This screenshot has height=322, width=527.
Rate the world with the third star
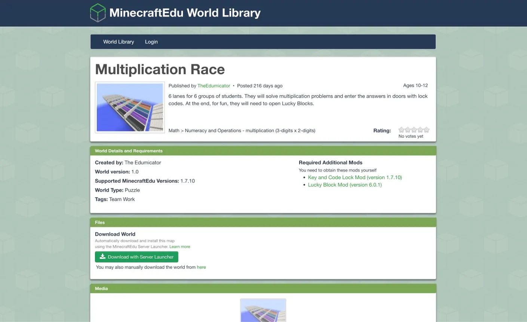[x=414, y=130]
